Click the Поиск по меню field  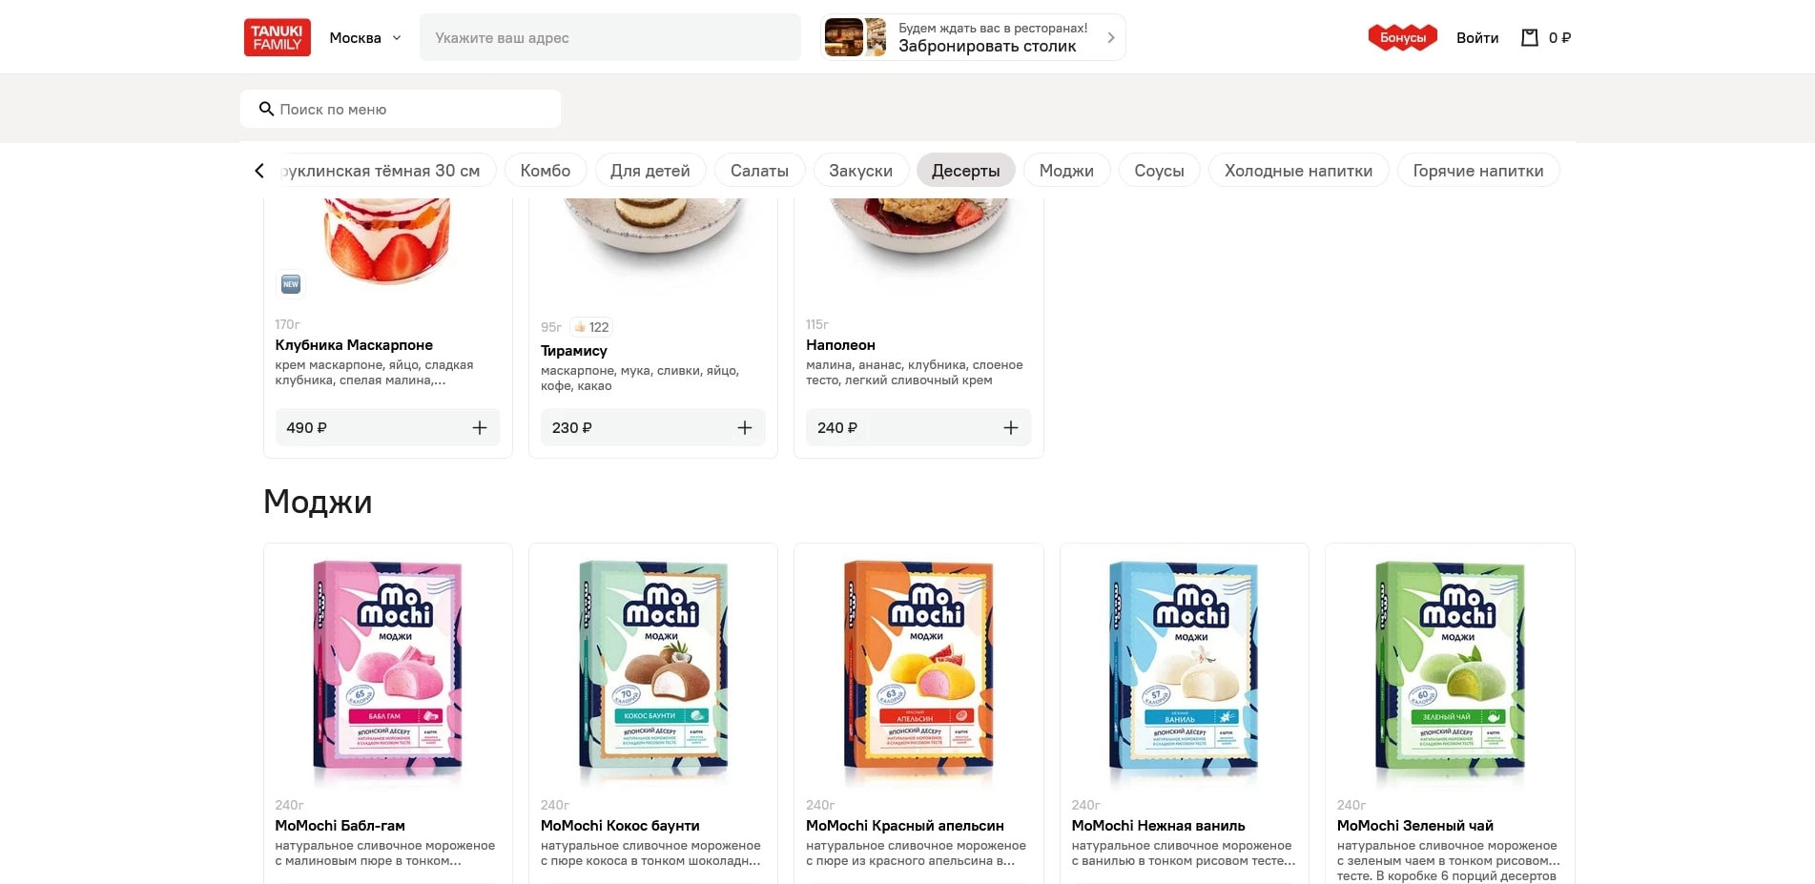coord(410,110)
